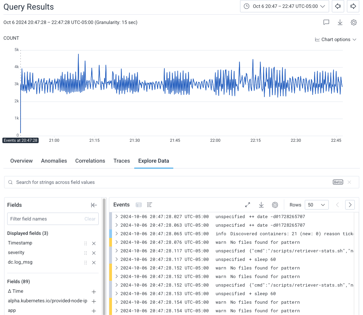Download the events list
Screen dimensions: 363x315
pos(261,204)
